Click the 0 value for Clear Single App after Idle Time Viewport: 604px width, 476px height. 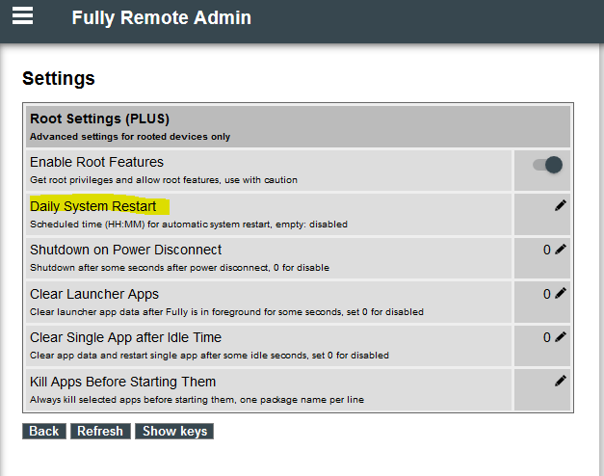coord(546,337)
